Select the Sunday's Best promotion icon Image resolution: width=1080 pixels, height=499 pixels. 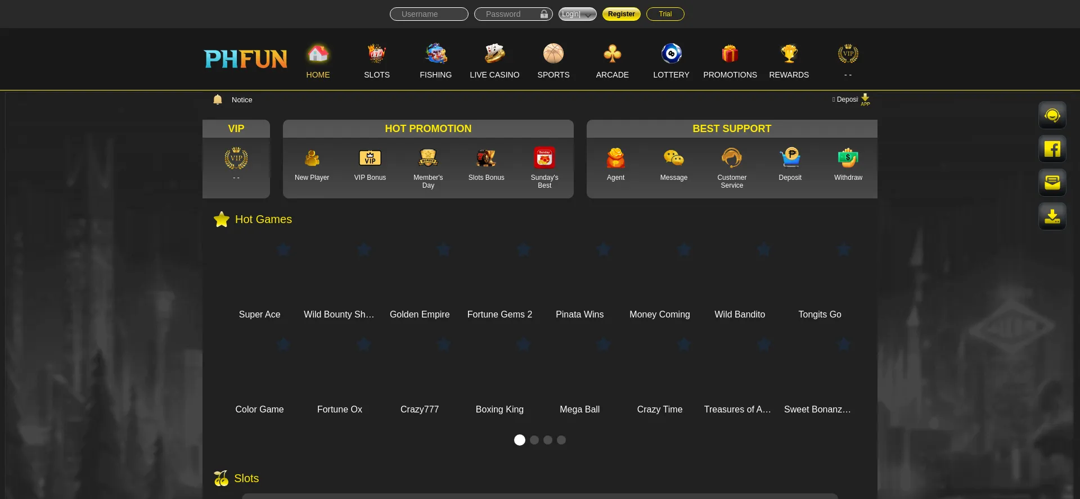544,159
